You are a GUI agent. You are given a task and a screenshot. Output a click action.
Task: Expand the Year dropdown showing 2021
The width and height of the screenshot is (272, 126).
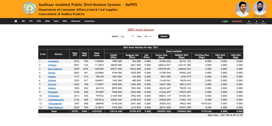click(x=148, y=36)
